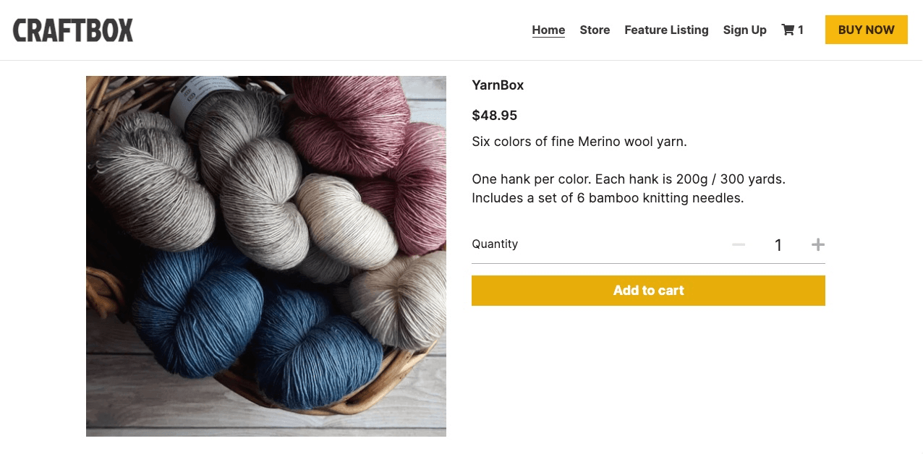Click the Add to cart button
Screen dimensions: 923x454
coord(648,290)
